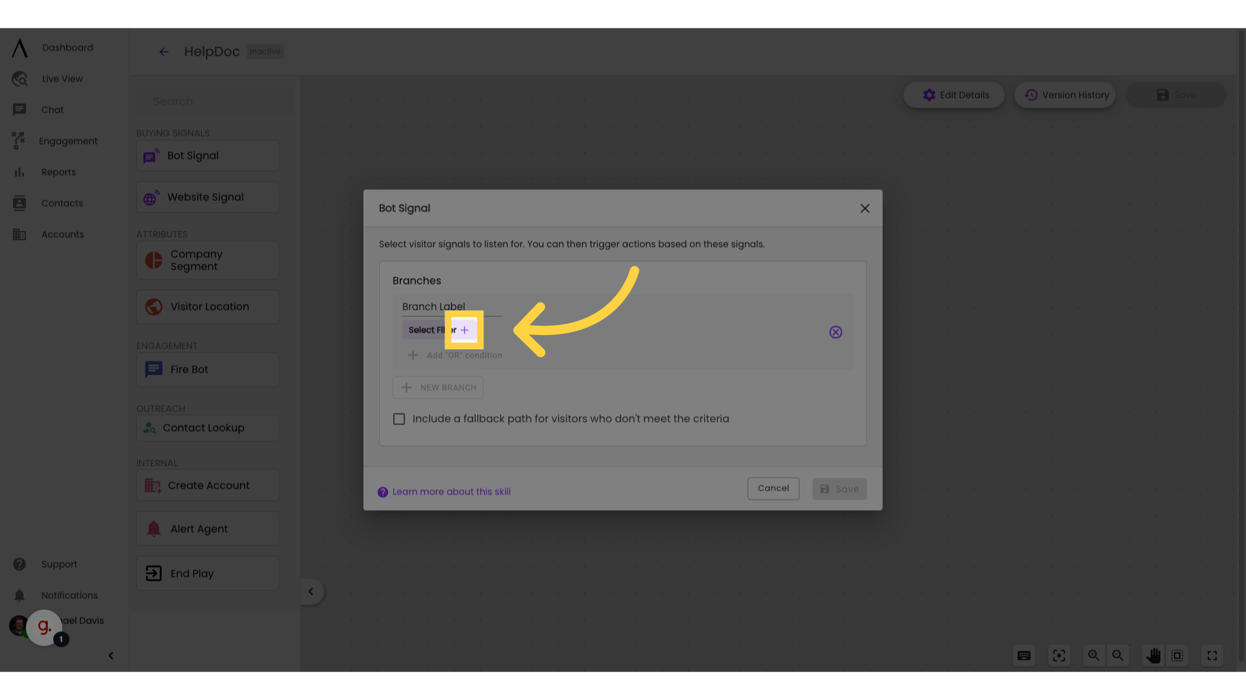Toggle fullscreen canvas mode

coord(1212,655)
